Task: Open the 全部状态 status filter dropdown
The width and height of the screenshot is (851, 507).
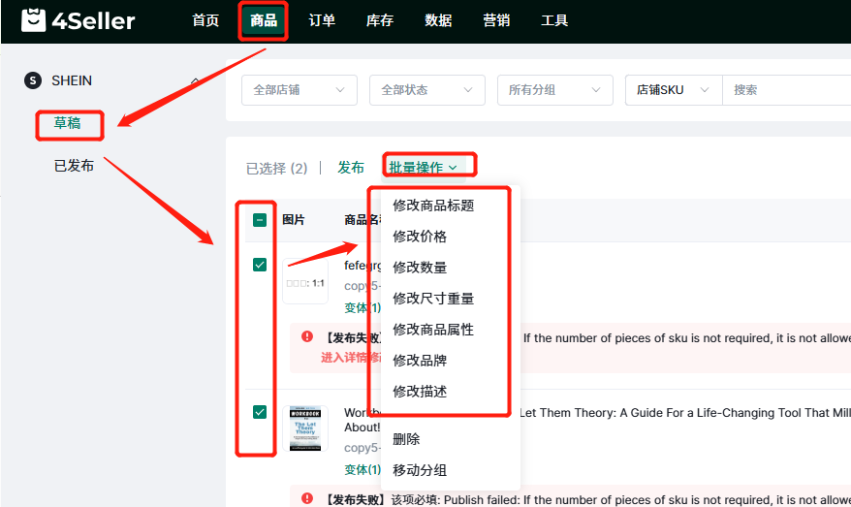Action: (x=426, y=90)
